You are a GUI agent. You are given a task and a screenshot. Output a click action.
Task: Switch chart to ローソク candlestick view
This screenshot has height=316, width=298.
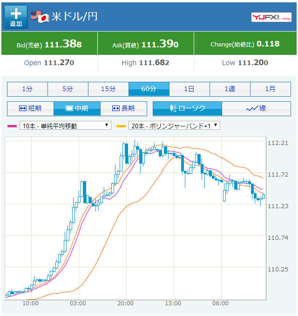(187, 108)
